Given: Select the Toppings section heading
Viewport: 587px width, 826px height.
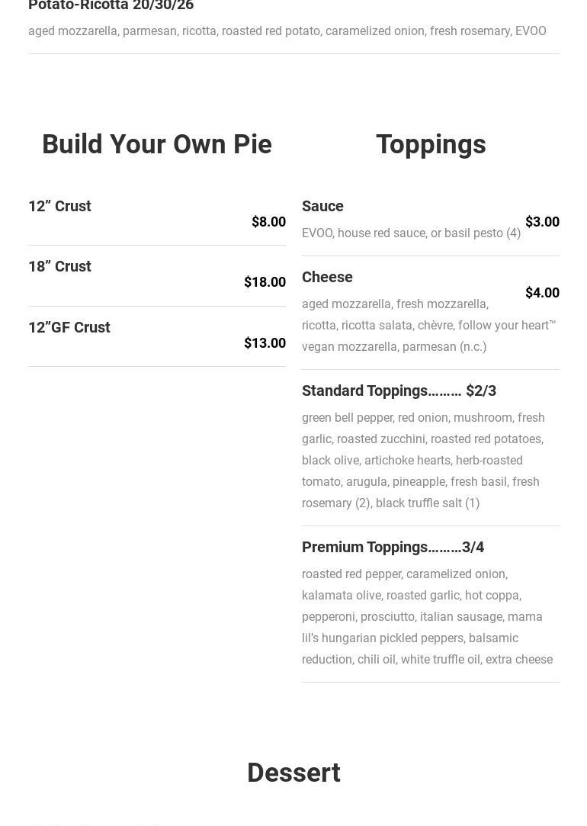Looking at the screenshot, I should pyautogui.click(x=431, y=144).
